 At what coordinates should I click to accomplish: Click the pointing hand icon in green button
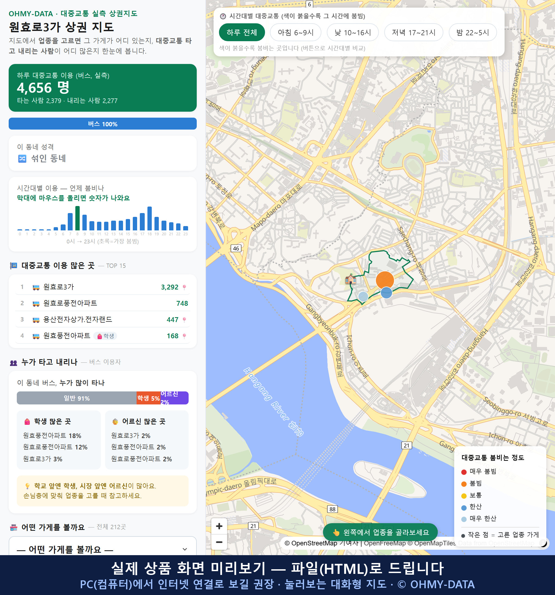[x=336, y=532]
